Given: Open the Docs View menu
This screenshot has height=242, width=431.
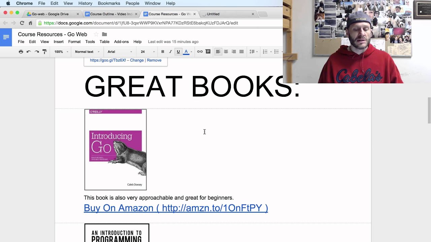Looking at the screenshot, I should pyautogui.click(x=45, y=42).
